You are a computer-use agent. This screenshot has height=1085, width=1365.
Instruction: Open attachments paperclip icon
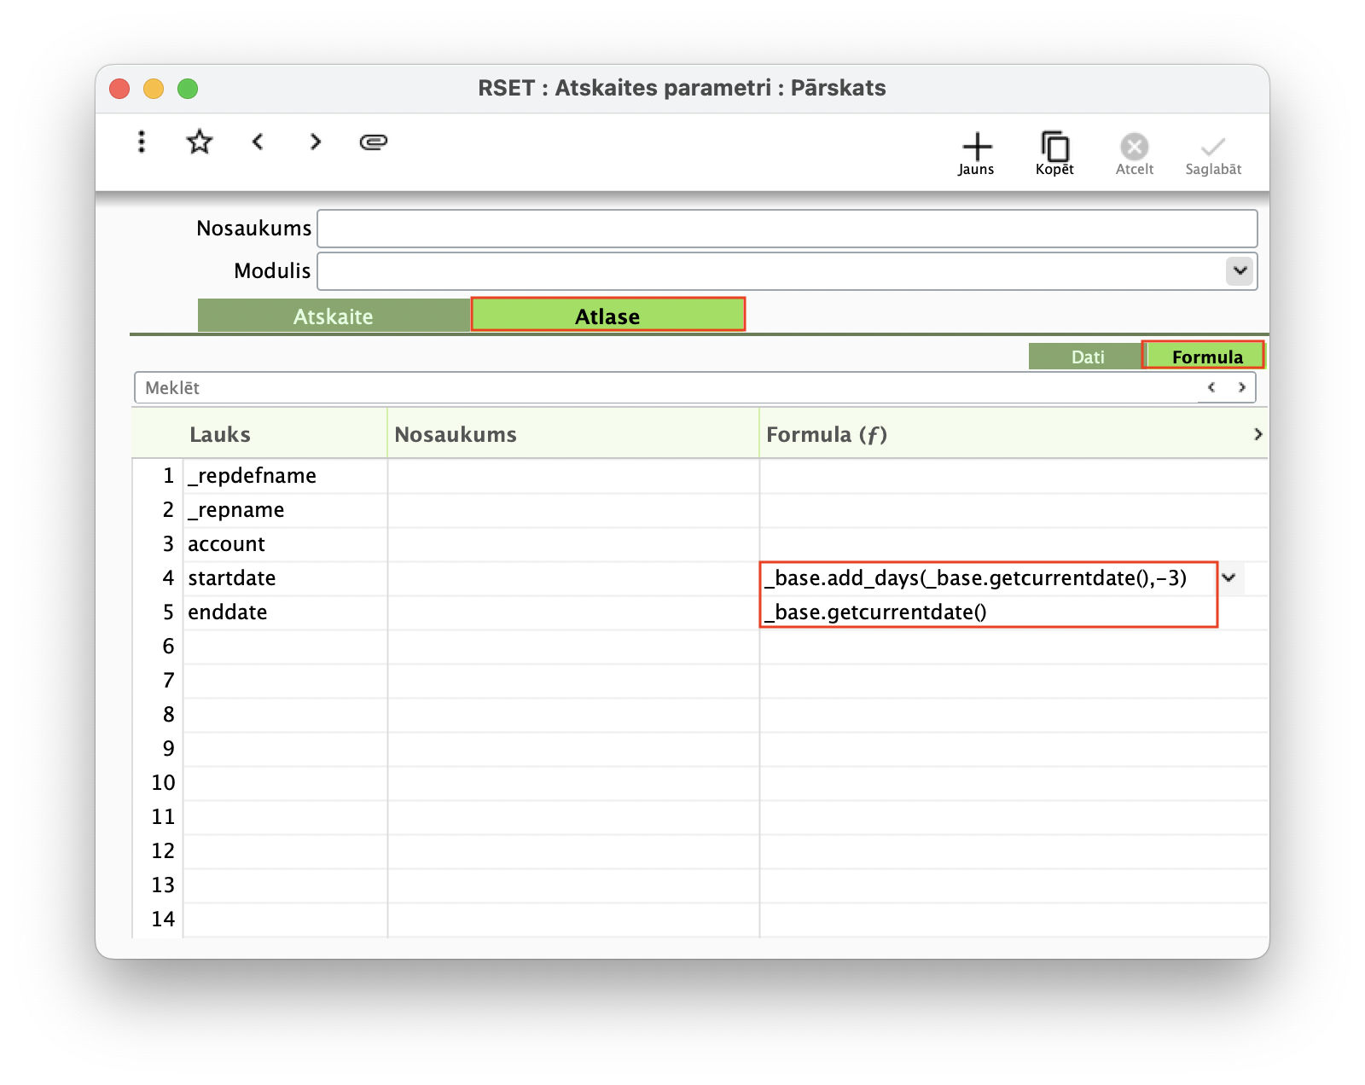click(374, 142)
